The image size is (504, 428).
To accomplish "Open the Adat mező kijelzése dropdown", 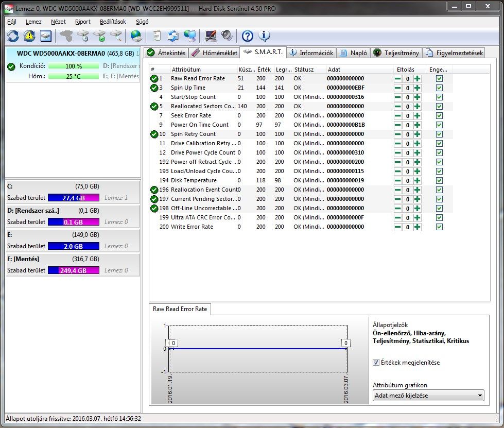I will (428, 396).
